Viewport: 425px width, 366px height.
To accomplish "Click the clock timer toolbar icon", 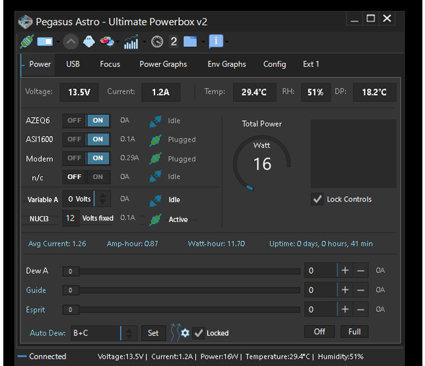I will coord(157,42).
